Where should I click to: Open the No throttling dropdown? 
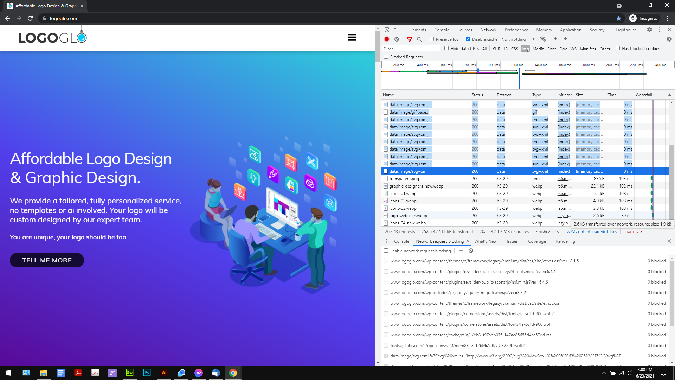pyautogui.click(x=518, y=39)
